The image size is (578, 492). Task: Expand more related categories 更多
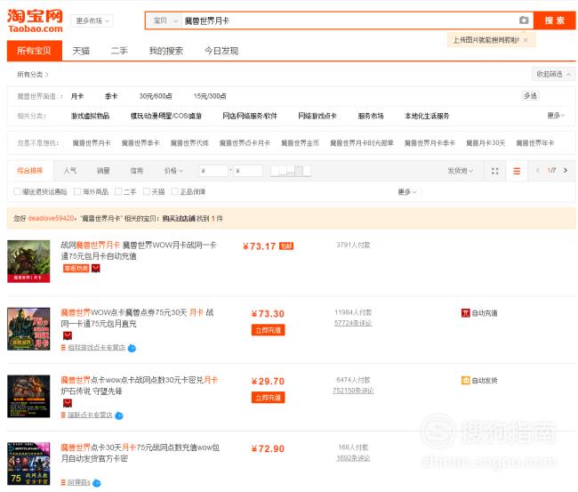coord(556,116)
